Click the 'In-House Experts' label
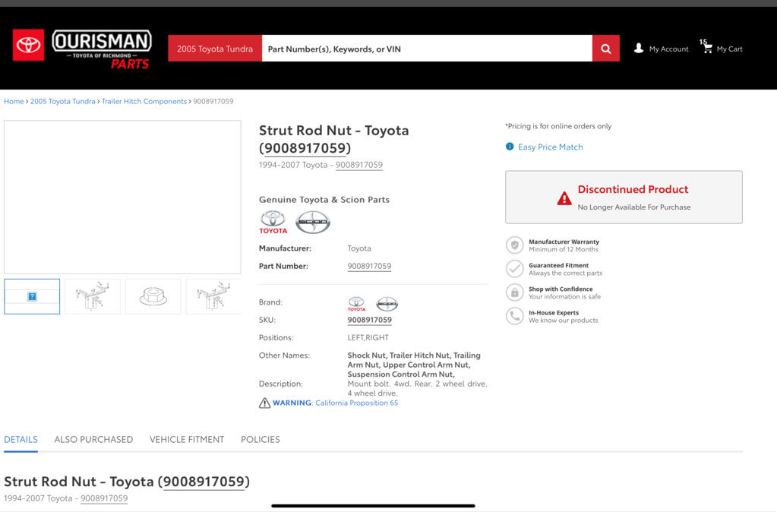 tap(554, 313)
